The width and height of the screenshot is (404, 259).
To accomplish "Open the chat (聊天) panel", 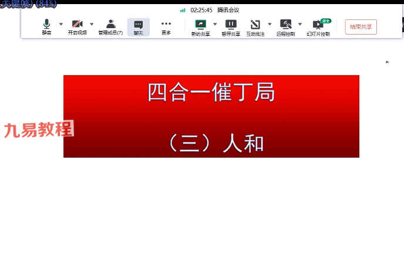I will [139, 27].
